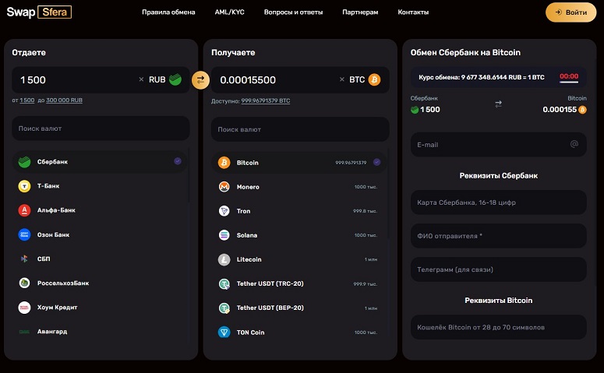Select the Озон Банк icon
This screenshot has width=604, height=373.
[x=24, y=234]
